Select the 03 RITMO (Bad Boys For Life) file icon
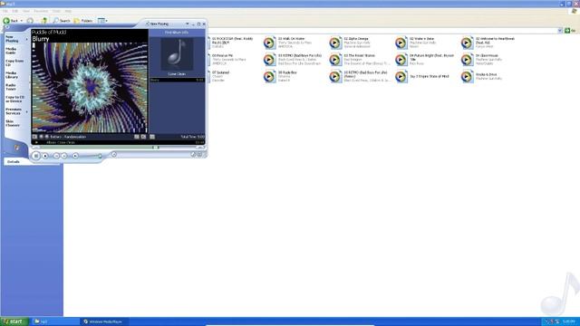580x326 pixels. (270, 60)
